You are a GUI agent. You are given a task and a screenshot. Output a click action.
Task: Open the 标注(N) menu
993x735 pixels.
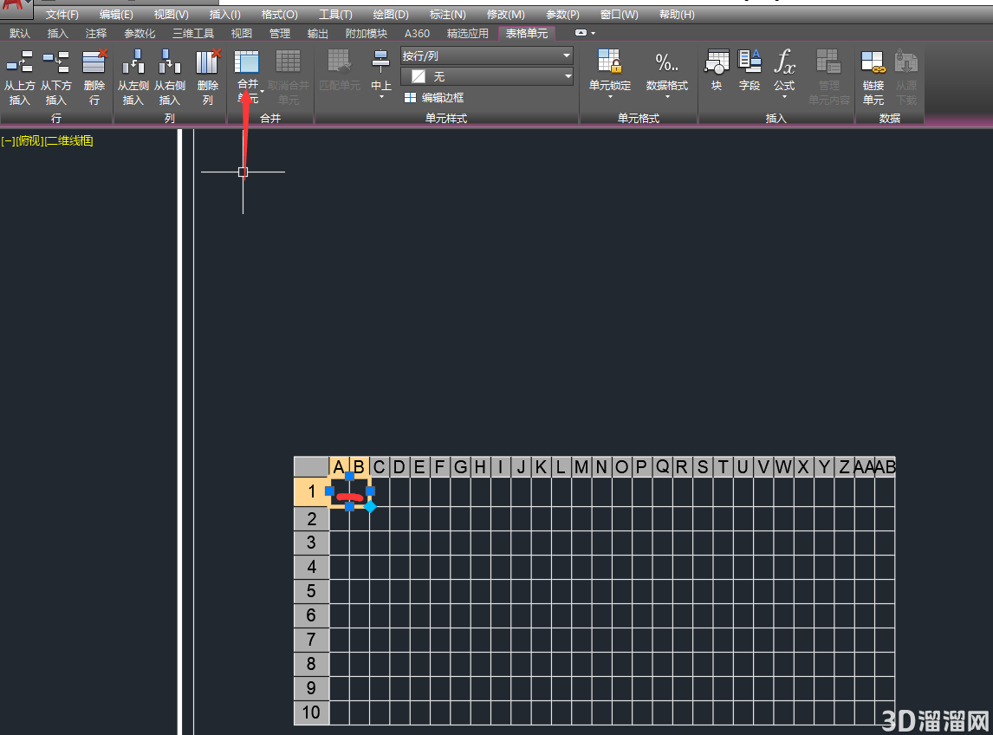447,14
